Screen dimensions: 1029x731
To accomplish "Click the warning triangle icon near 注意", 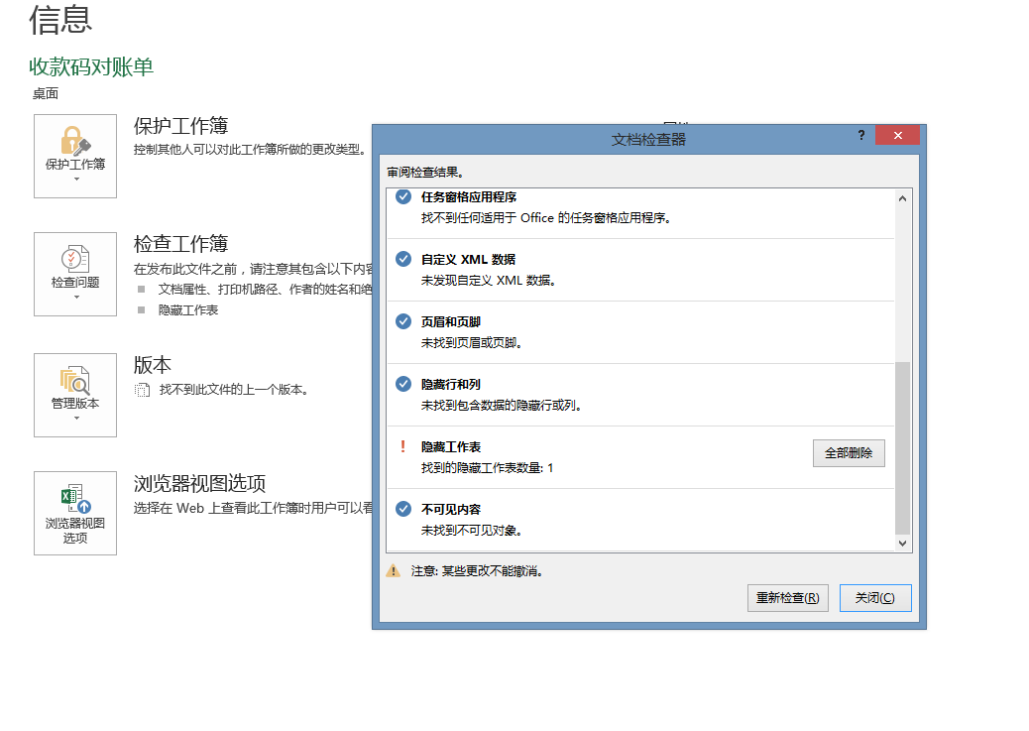I will [394, 571].
